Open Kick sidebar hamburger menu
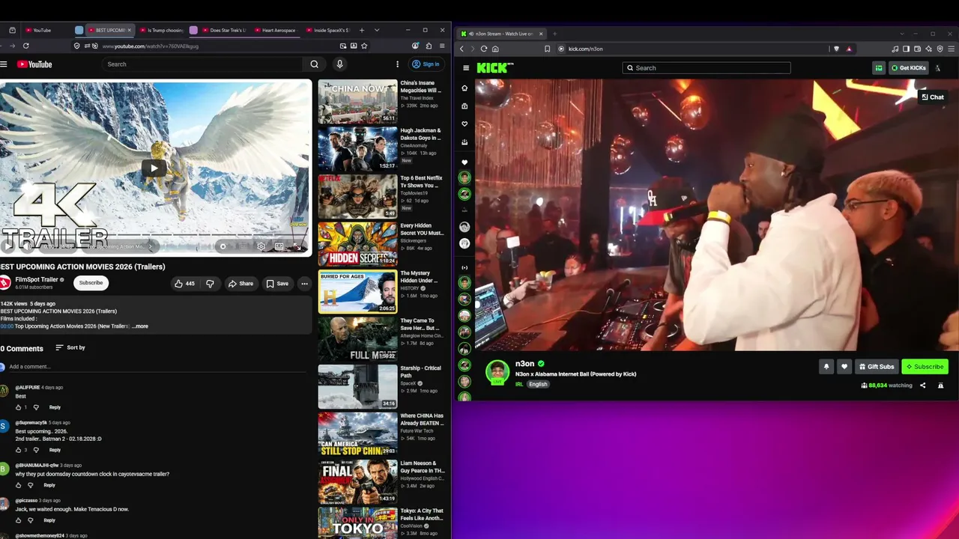The height and width of the screenshot is (539, 959). pos(465,68)
